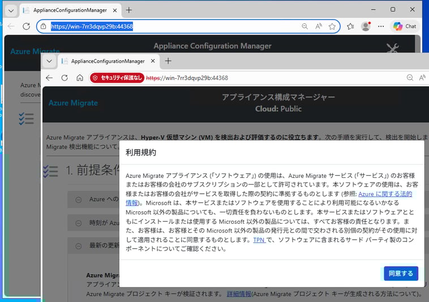The width and height of the screenshot is (429, 302).
Task: Click the 同意する button in the terms dialog
Action: 401,273
